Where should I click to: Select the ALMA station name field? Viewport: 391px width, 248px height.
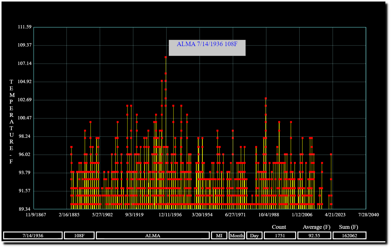coord(153,235)
